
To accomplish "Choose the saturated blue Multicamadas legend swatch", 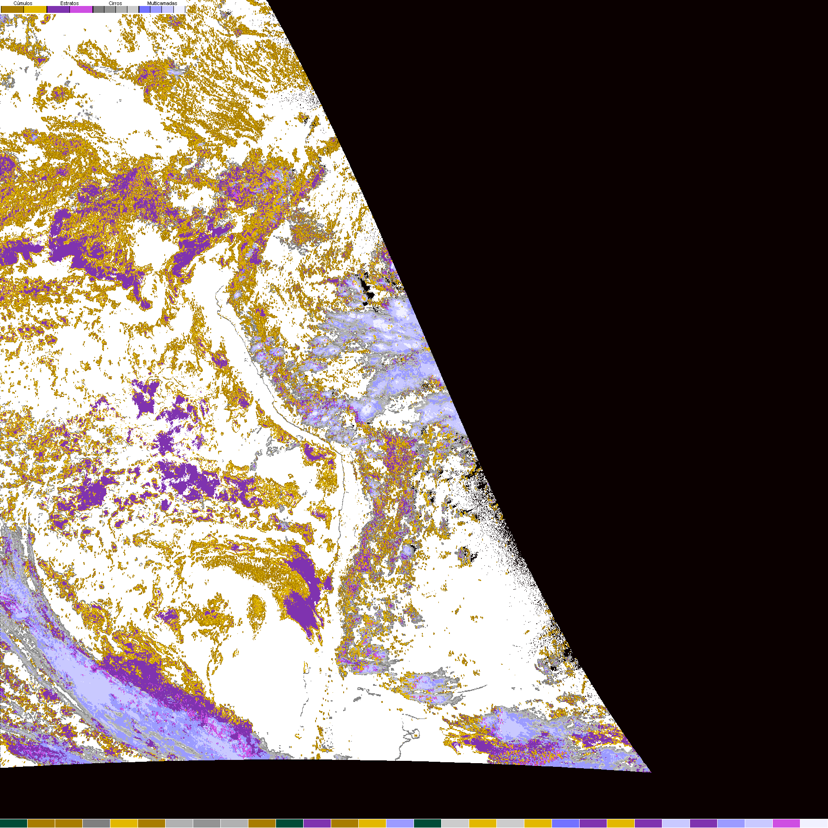I will point(144,9).
